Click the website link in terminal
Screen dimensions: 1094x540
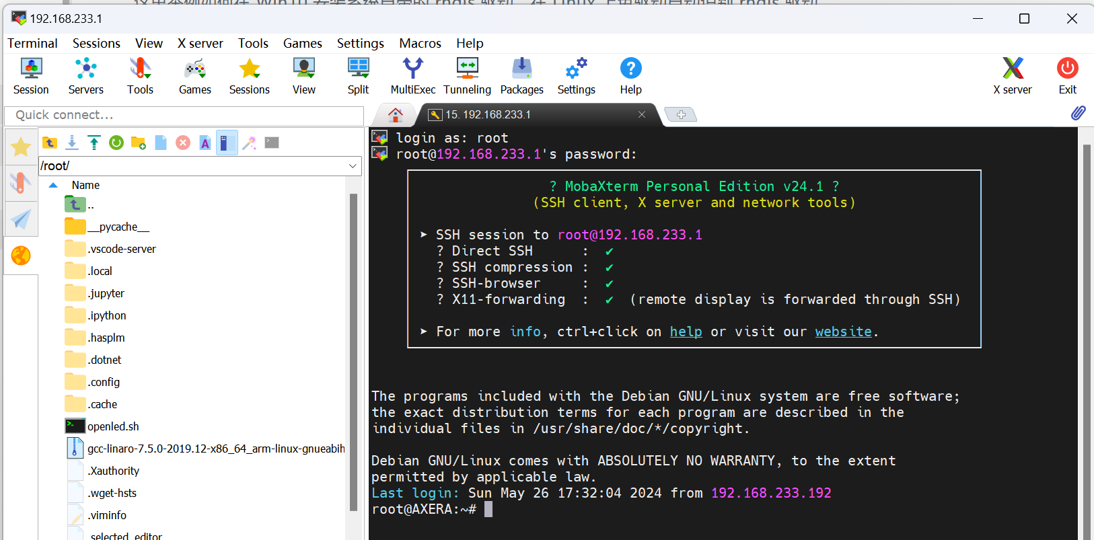[843, 332]
